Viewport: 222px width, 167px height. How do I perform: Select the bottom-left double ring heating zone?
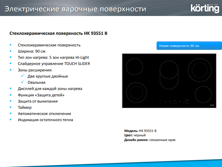[136, 92]
